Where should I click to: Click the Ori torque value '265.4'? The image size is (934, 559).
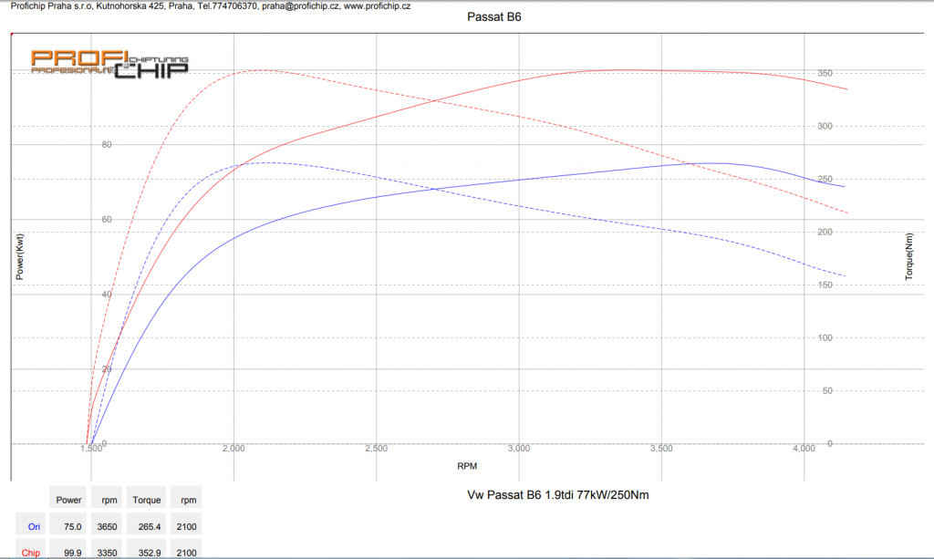150,527
